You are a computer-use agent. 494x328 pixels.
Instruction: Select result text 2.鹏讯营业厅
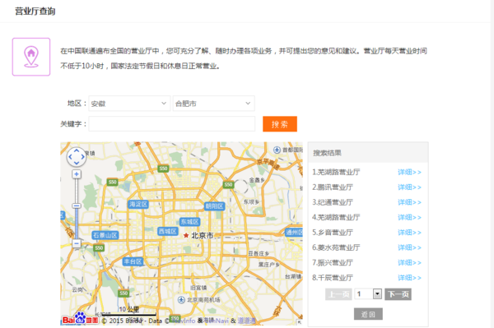(x=333, y=187)
